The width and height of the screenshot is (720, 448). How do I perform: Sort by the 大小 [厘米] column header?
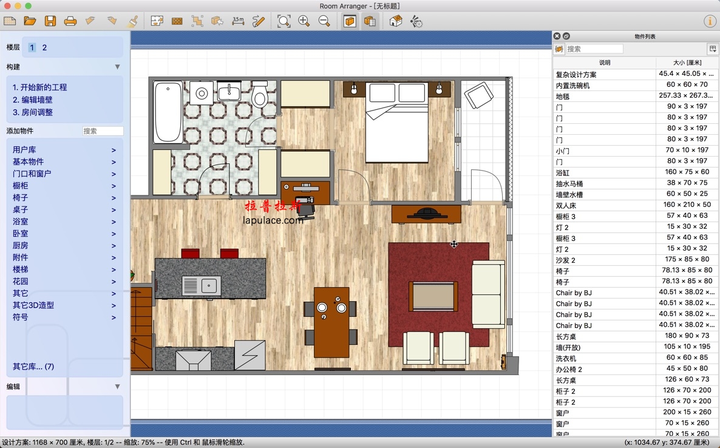click(x=687, y=63)
